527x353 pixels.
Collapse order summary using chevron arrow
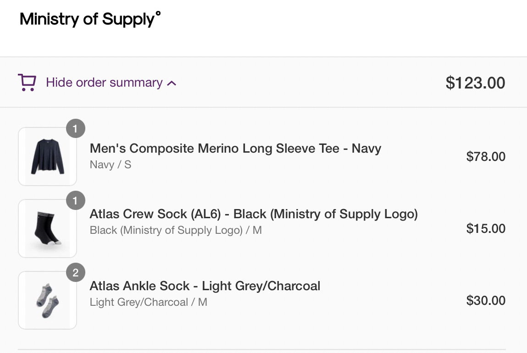[172, 83]
